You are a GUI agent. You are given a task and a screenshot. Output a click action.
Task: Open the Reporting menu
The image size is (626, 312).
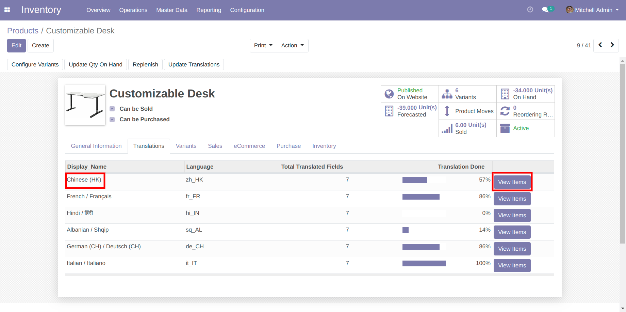click(209, 10)
